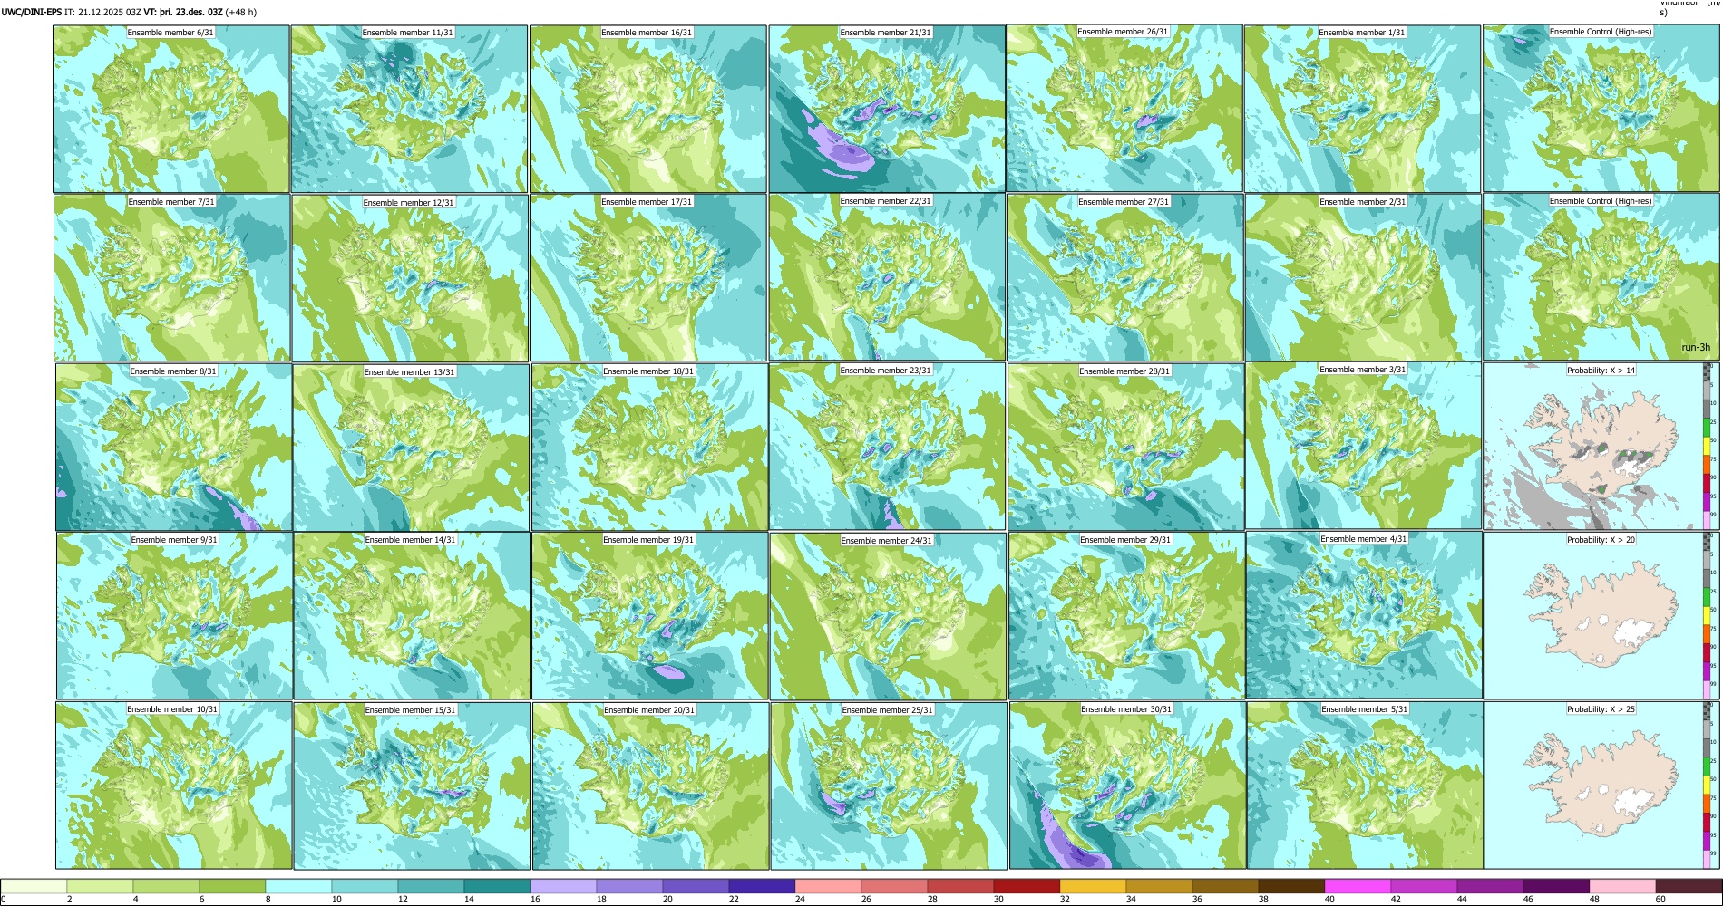1723x906 pixels.
Task: Pick the 22–24 dark blue legend swatch
Action: (762, 886)
